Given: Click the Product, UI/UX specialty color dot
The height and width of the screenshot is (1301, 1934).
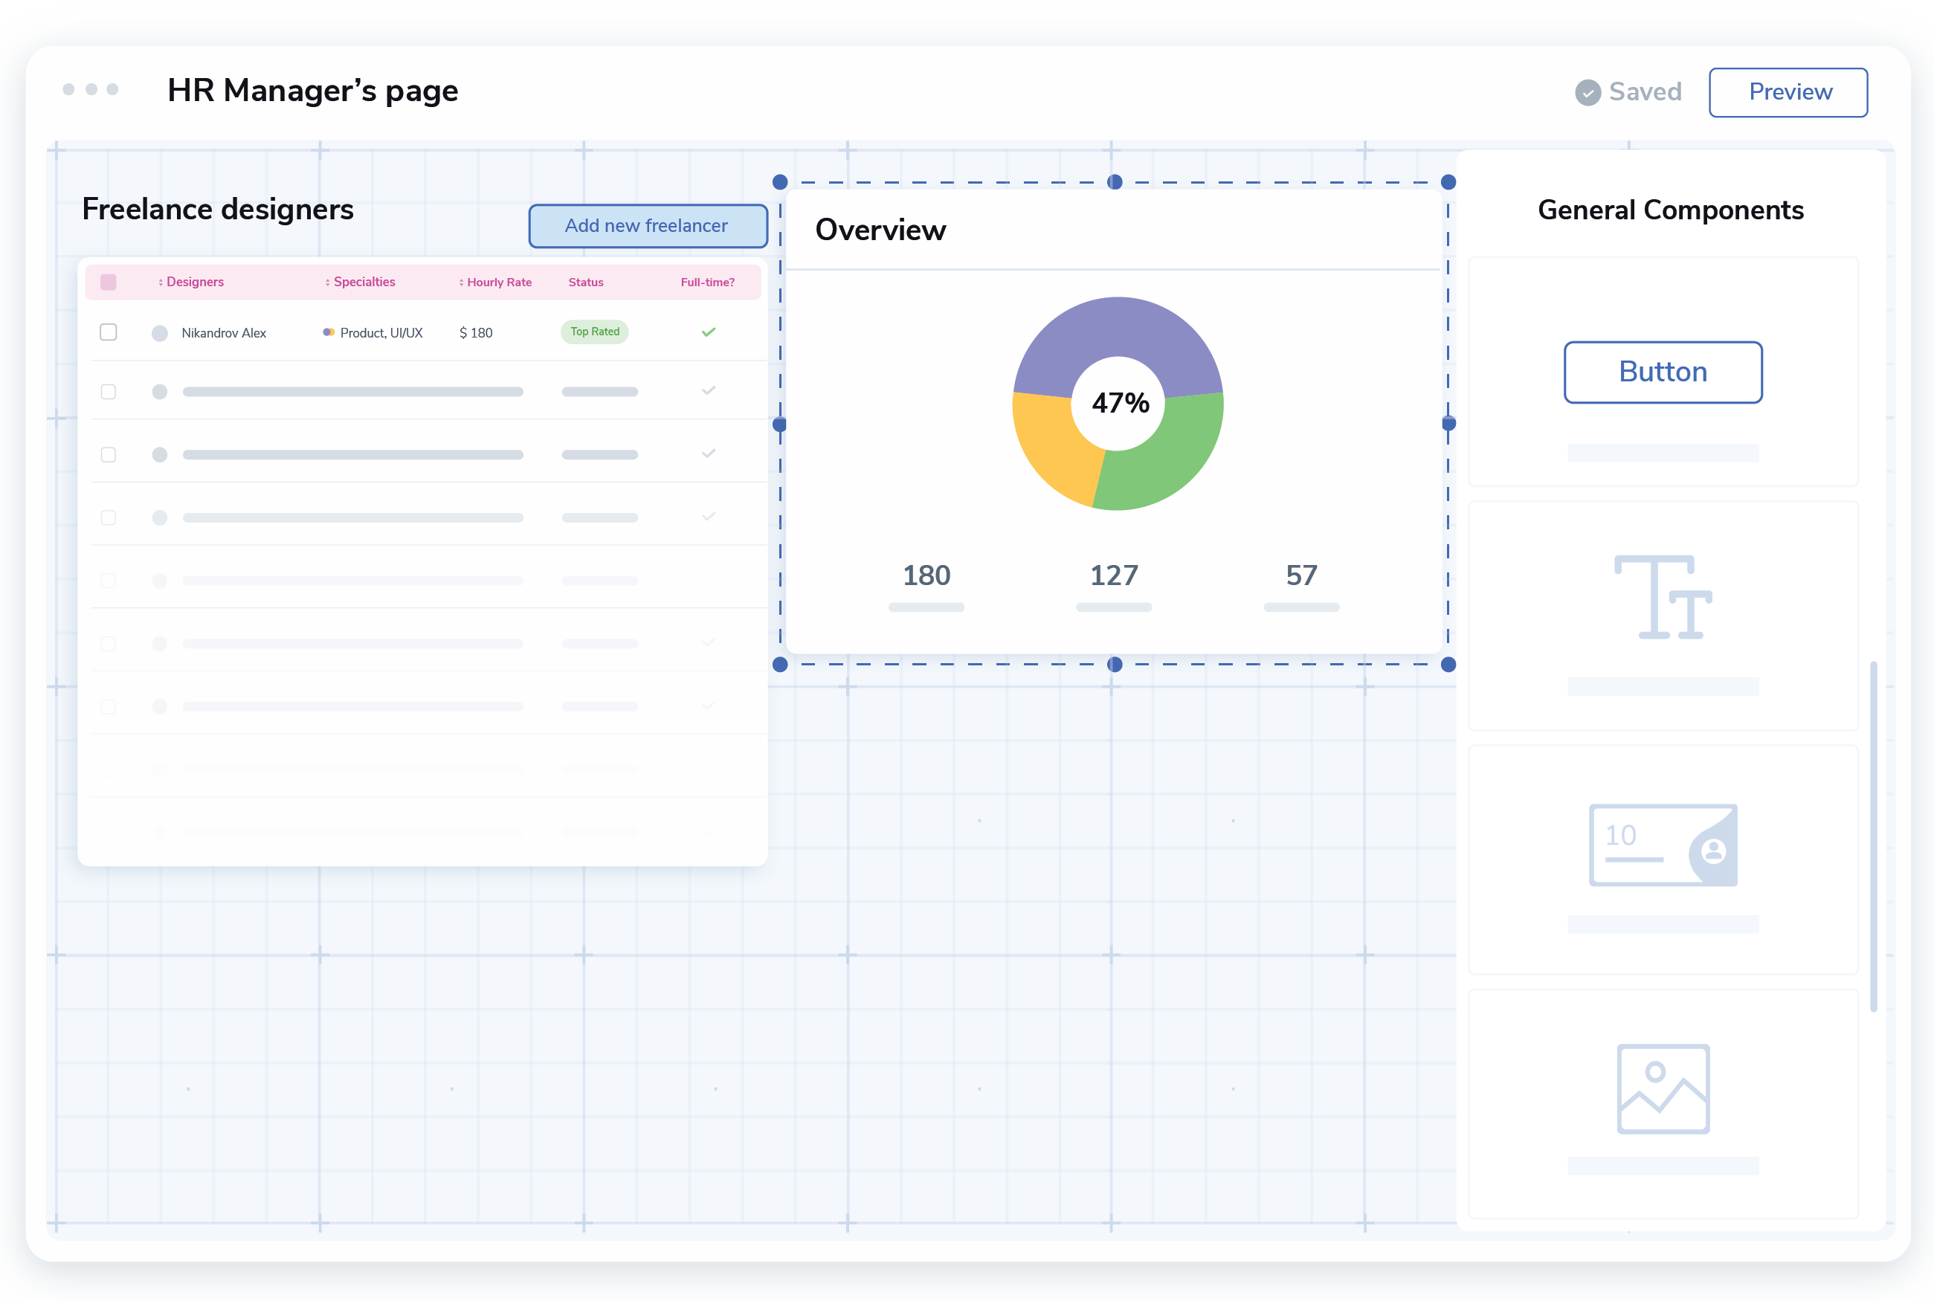Looking at the screenshot, I should pyautogui.click(x=329, y=332).
